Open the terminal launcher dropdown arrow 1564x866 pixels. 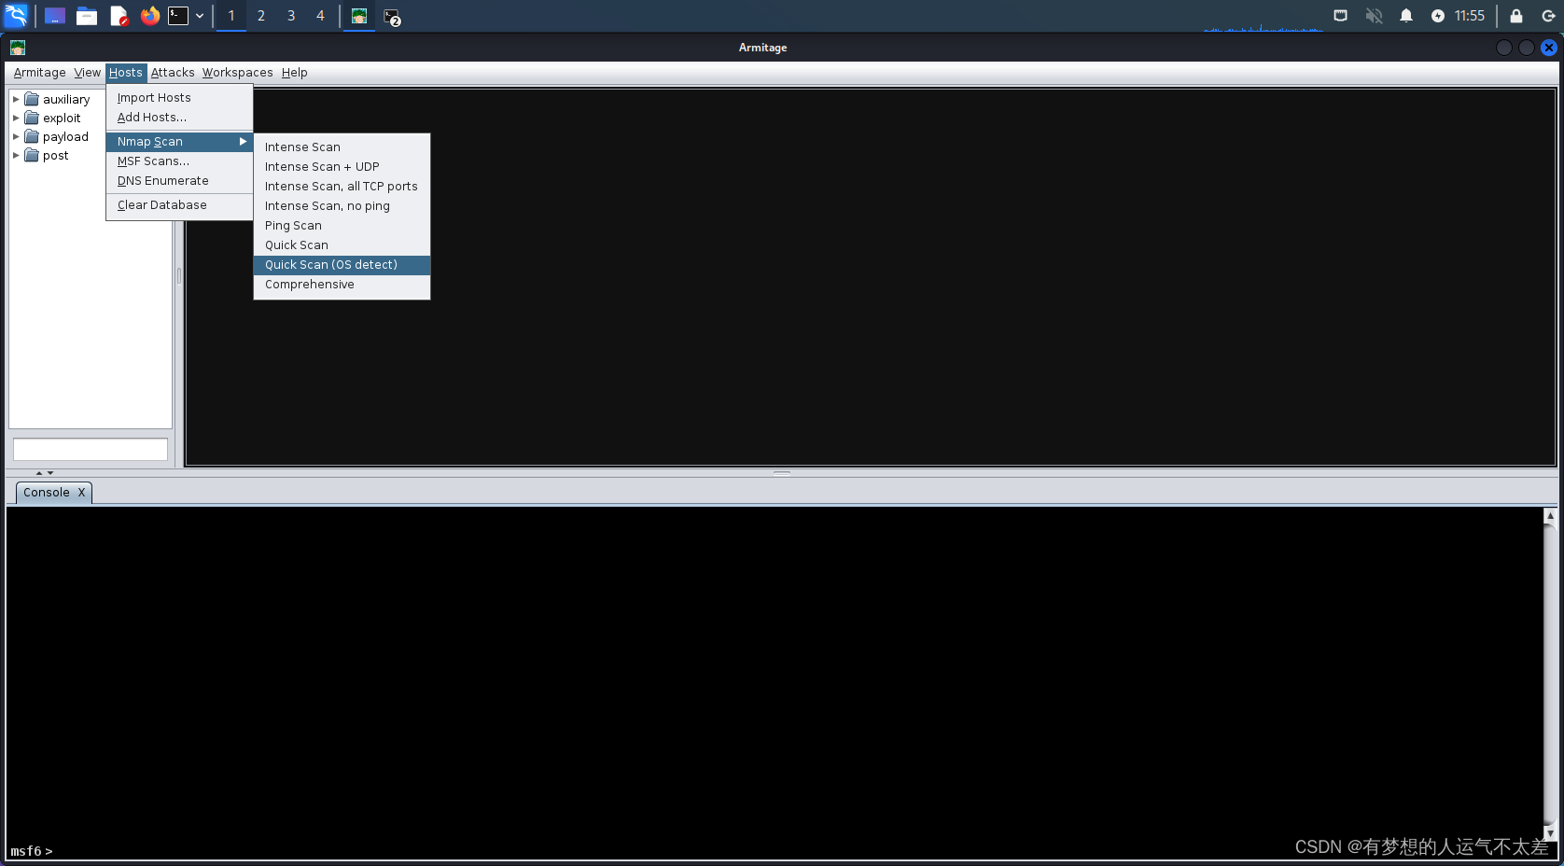[200, 16]
